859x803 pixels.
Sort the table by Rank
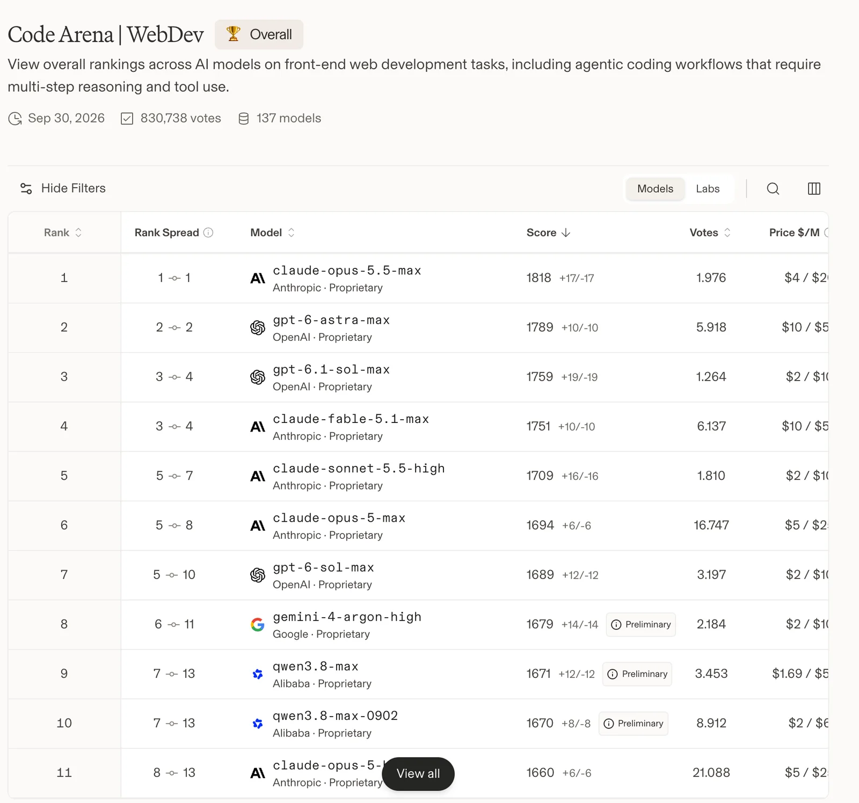point(63,232)
